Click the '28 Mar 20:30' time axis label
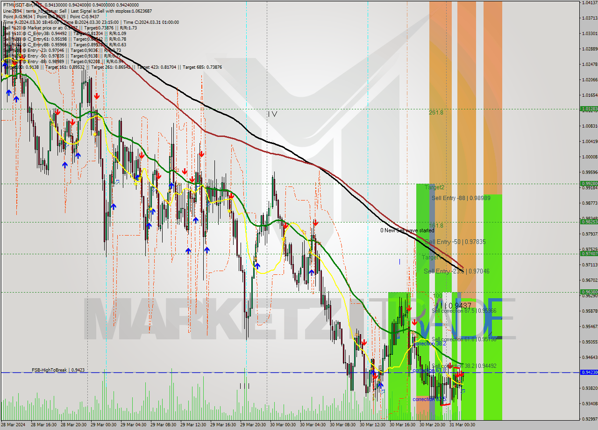The height and width of the screenshot is (430, 598). click(74, 425)
